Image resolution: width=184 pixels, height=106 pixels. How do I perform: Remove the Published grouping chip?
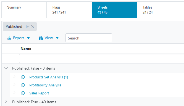click(33, 27)
